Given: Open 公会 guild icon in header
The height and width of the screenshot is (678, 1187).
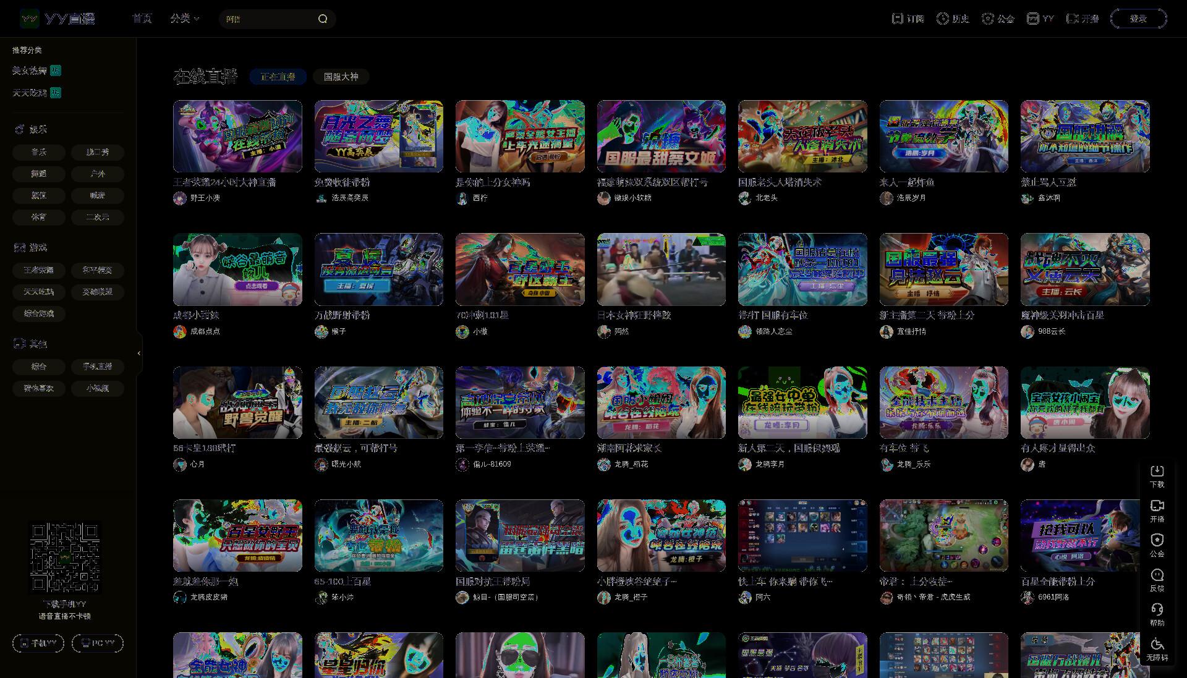Looking at the screenshot, I should coord(988,19).
